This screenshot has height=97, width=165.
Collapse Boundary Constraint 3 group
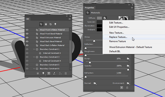(x=34, y=57)
